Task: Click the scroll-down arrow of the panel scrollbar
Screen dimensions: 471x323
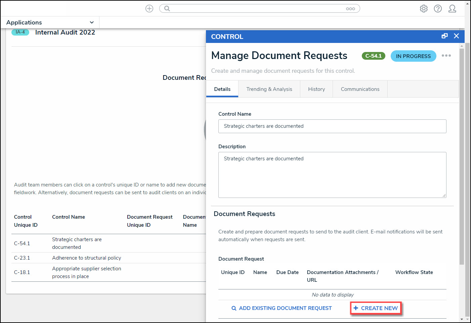Action: click(462, 319)
